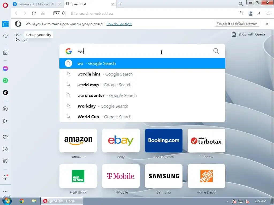274x205 pixels.
Task: Open the T-Mobile speed dial tile
Action: tap(121, 176)
